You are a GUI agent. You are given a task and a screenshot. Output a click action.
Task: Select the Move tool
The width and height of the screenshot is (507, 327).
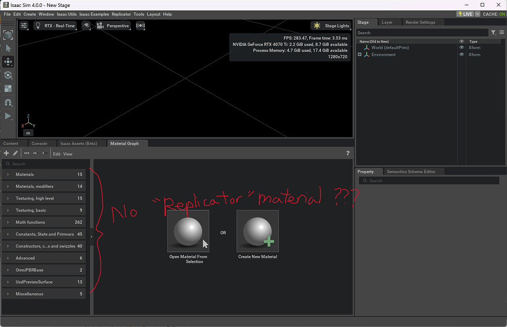point(8,62)
